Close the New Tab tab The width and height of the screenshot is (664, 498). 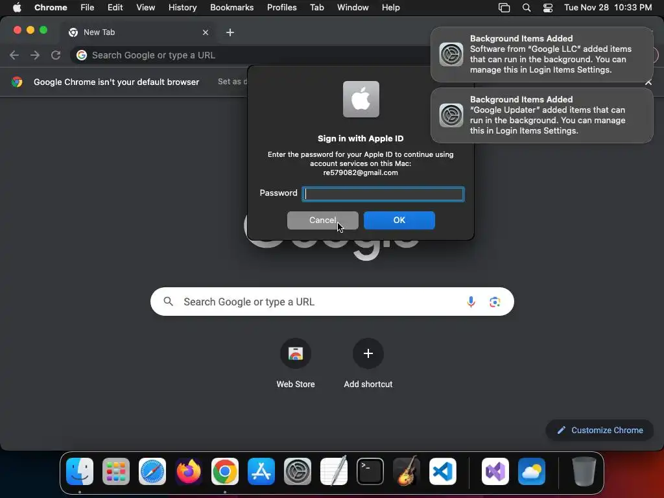click(206, 32)
